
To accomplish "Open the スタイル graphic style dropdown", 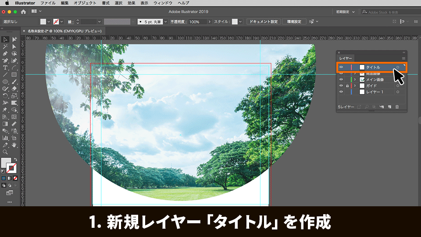I will 240,22.
